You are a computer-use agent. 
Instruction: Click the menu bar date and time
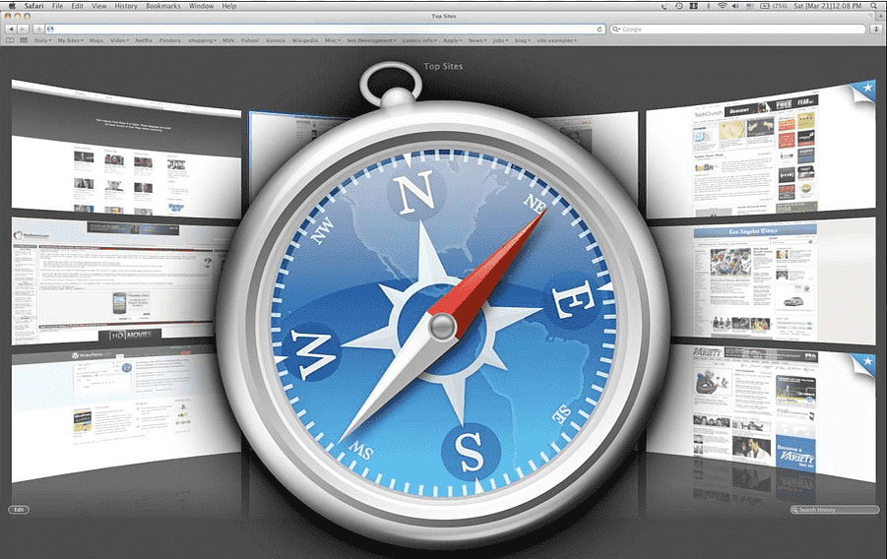point(827,6)
